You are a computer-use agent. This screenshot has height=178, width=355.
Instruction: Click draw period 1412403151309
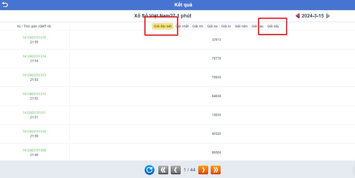click(34, 150)
